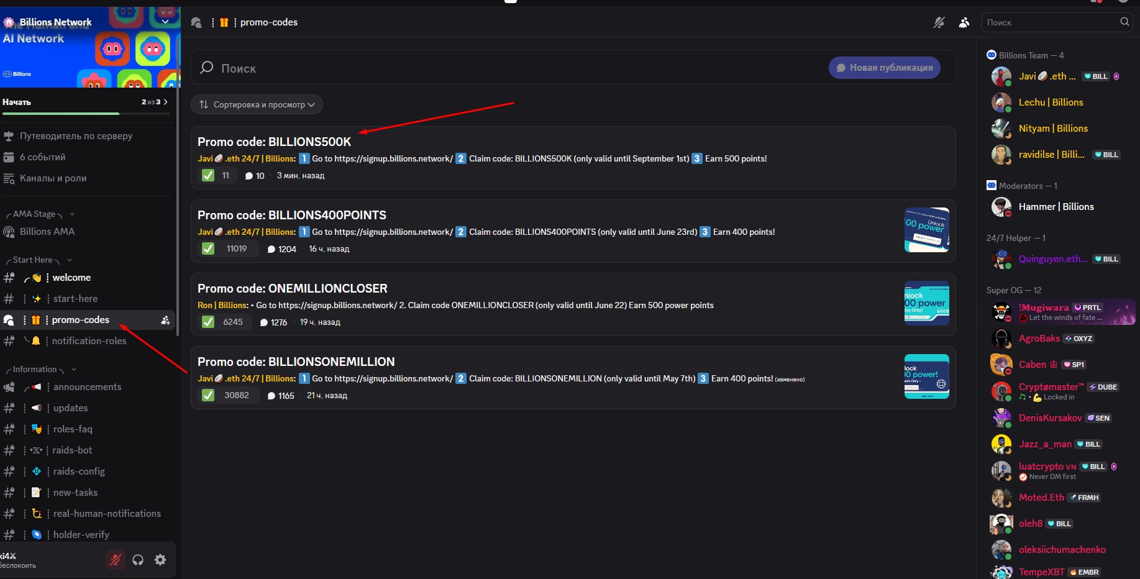Viewport: 1140px width, 579px height.
Task: Unmute the microphone in user panel
Action: coord(115,560)
